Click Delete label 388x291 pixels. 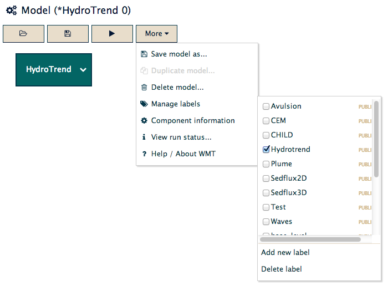coord(282,269)
